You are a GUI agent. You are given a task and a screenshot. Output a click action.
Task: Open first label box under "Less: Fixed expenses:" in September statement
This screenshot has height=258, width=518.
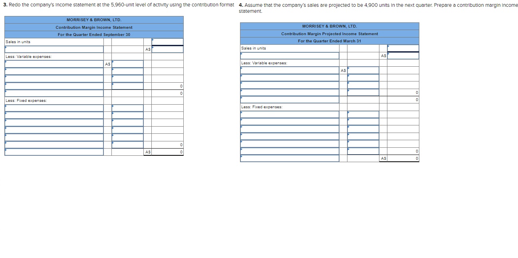[54, 108]
